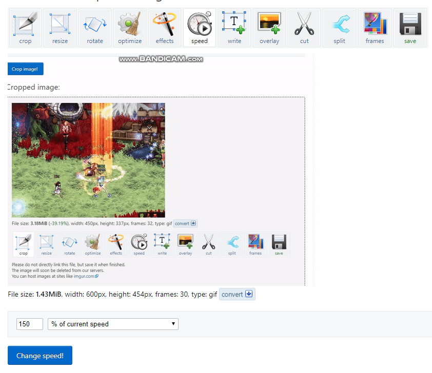Image resolution: width=432 pixels, height=373 pixels.
Task: Click the save floppy disk icon
Action: click(410, 28)
